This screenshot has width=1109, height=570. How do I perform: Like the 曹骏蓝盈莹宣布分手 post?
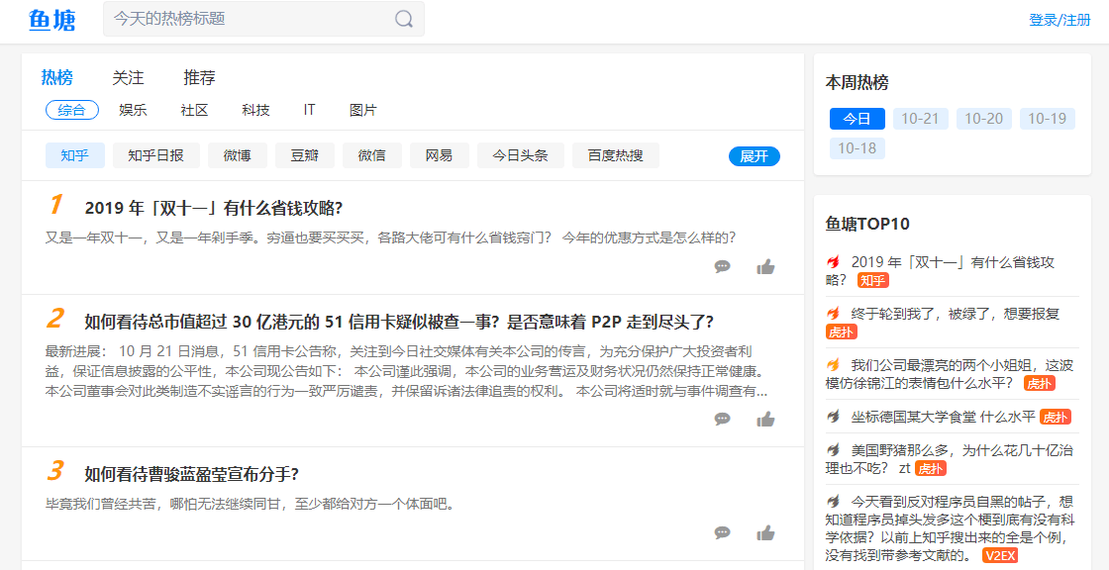click(x=765, y=533)
